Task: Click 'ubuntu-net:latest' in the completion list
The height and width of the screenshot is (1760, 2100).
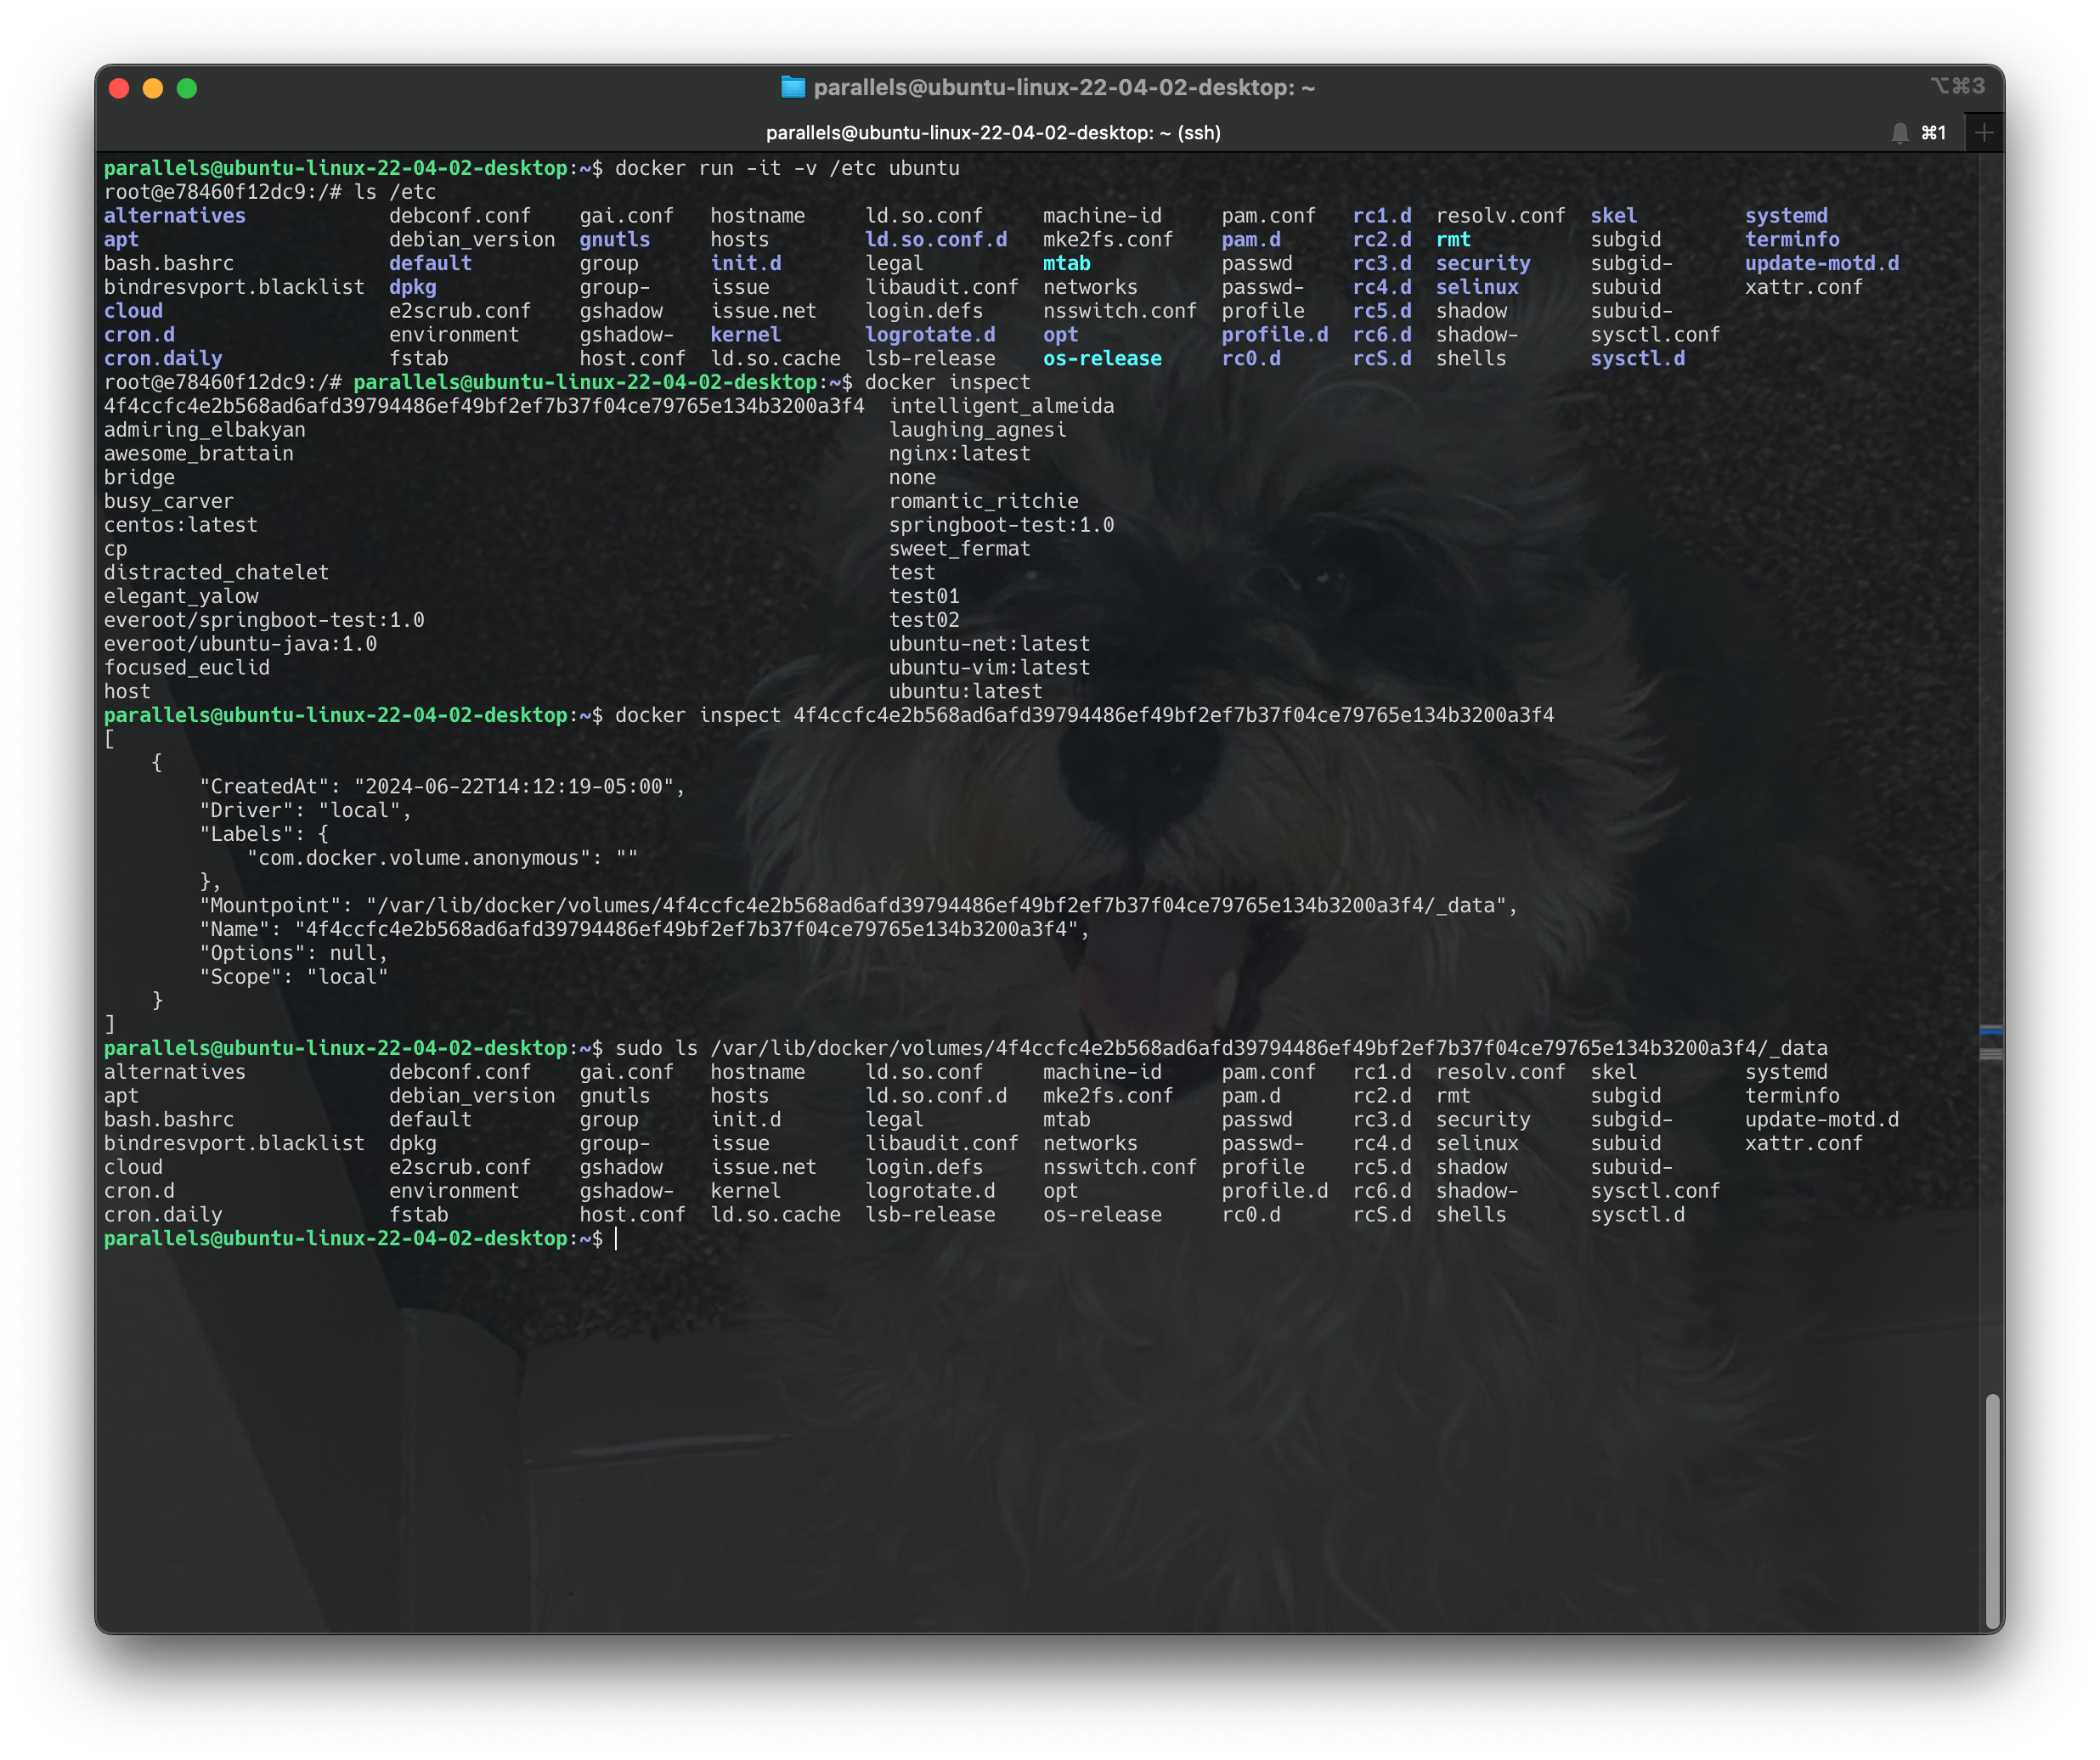Action: [989, 644]
